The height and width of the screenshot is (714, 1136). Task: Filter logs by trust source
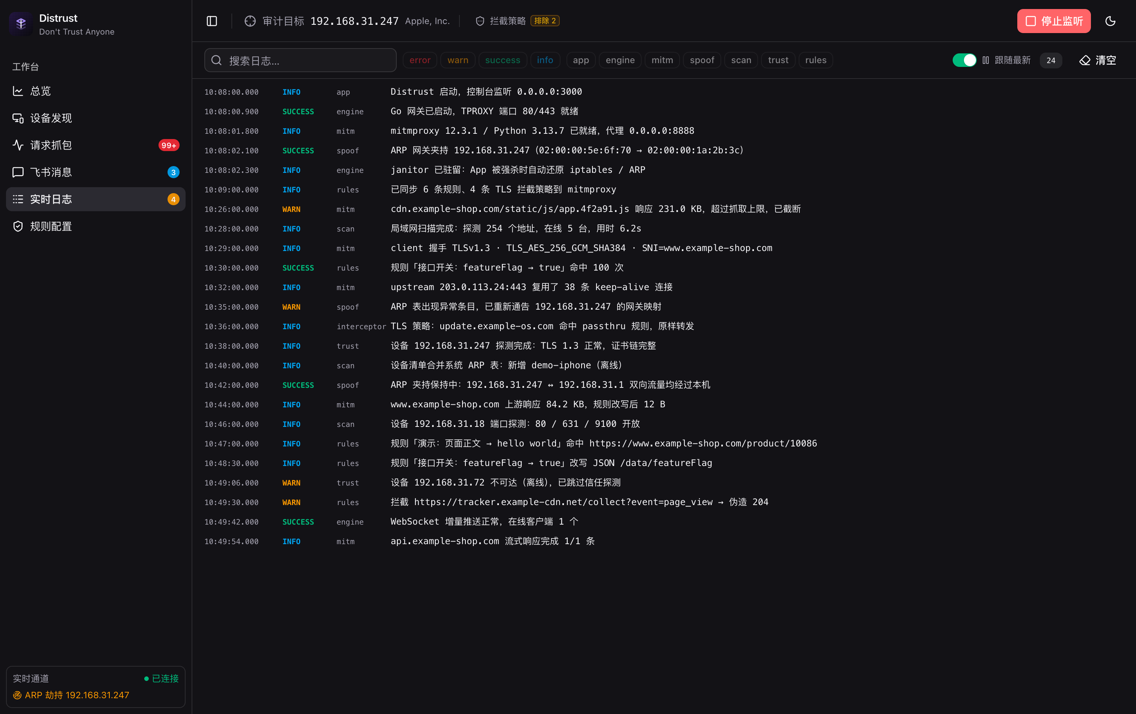point(778,60)
